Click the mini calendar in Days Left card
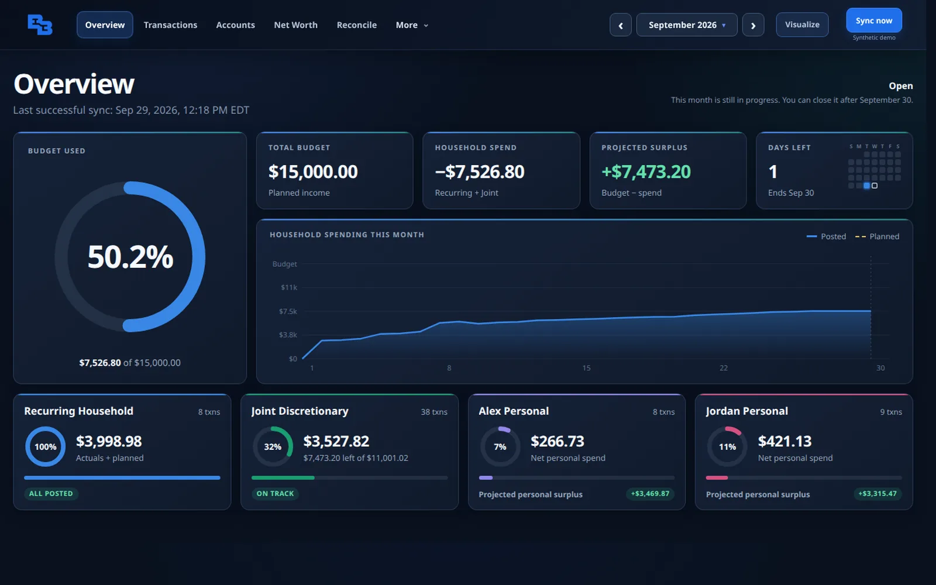936x585 pixels. coord(875,167)
